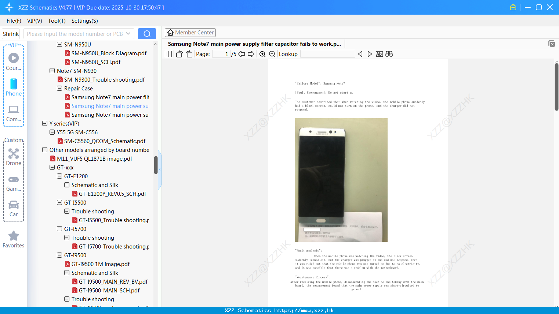559x314 pixels.
Task: Rotate page counterclockwise
Action: [x=179, y=54]
